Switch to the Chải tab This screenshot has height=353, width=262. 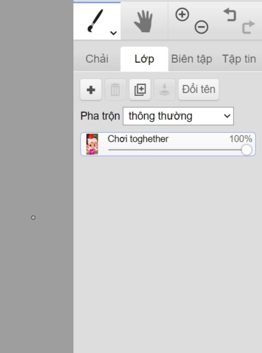(x=97, y=59)
